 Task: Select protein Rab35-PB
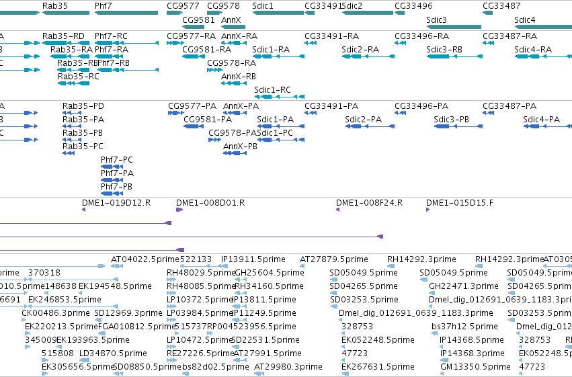[x=83, y=133]
